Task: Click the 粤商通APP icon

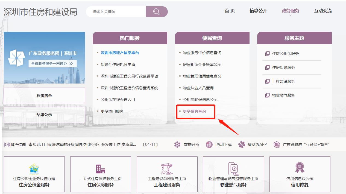Action: [x=242, y=144]
